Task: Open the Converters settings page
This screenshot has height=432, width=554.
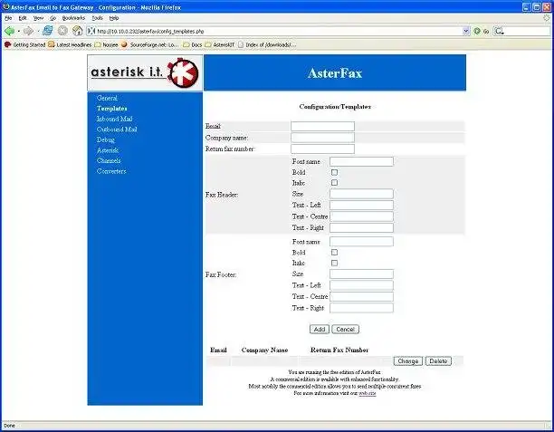Action: click(111, 171)
